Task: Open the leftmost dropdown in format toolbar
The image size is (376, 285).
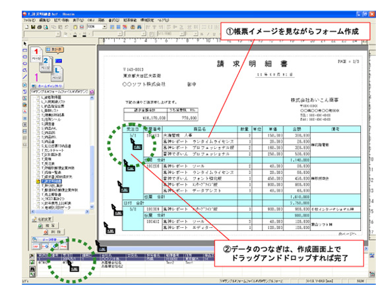Action: pyautogui.click(x=58, y=34)
